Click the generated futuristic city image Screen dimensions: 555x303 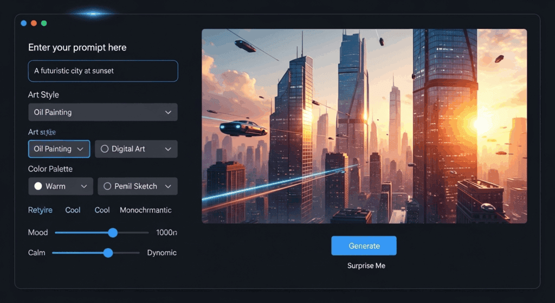pyautogui.click(x=364, y=126)
